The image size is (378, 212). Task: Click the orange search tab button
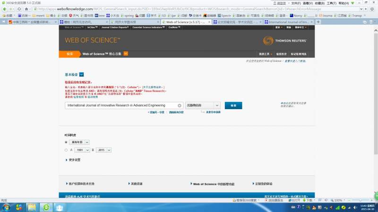coord(69,54)
